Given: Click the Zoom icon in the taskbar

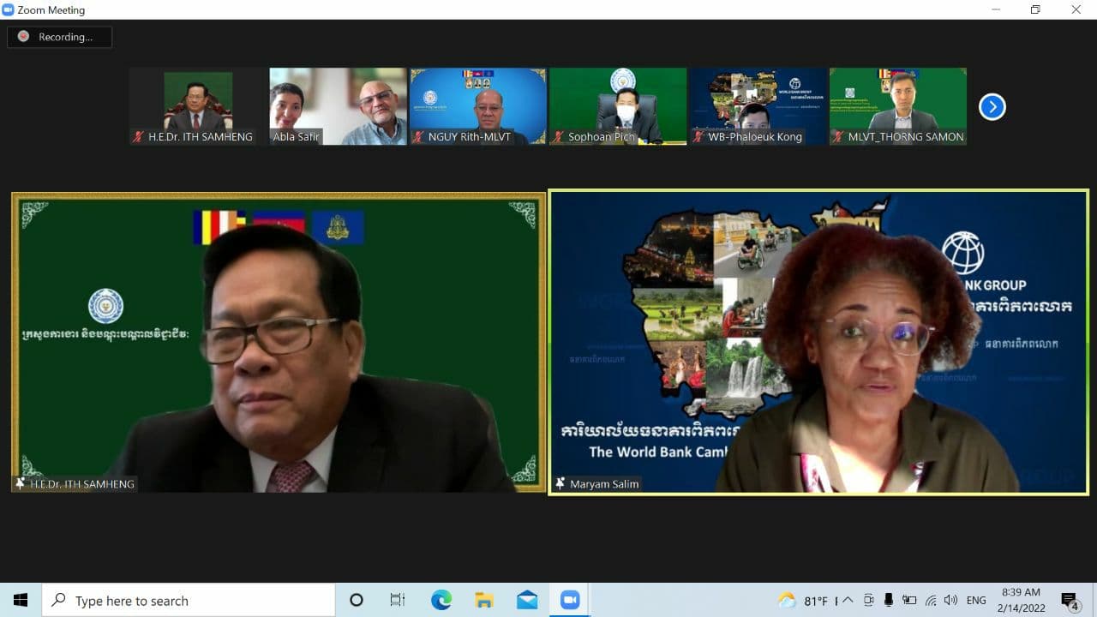Looking at the screenshot, I should (570, 600).
